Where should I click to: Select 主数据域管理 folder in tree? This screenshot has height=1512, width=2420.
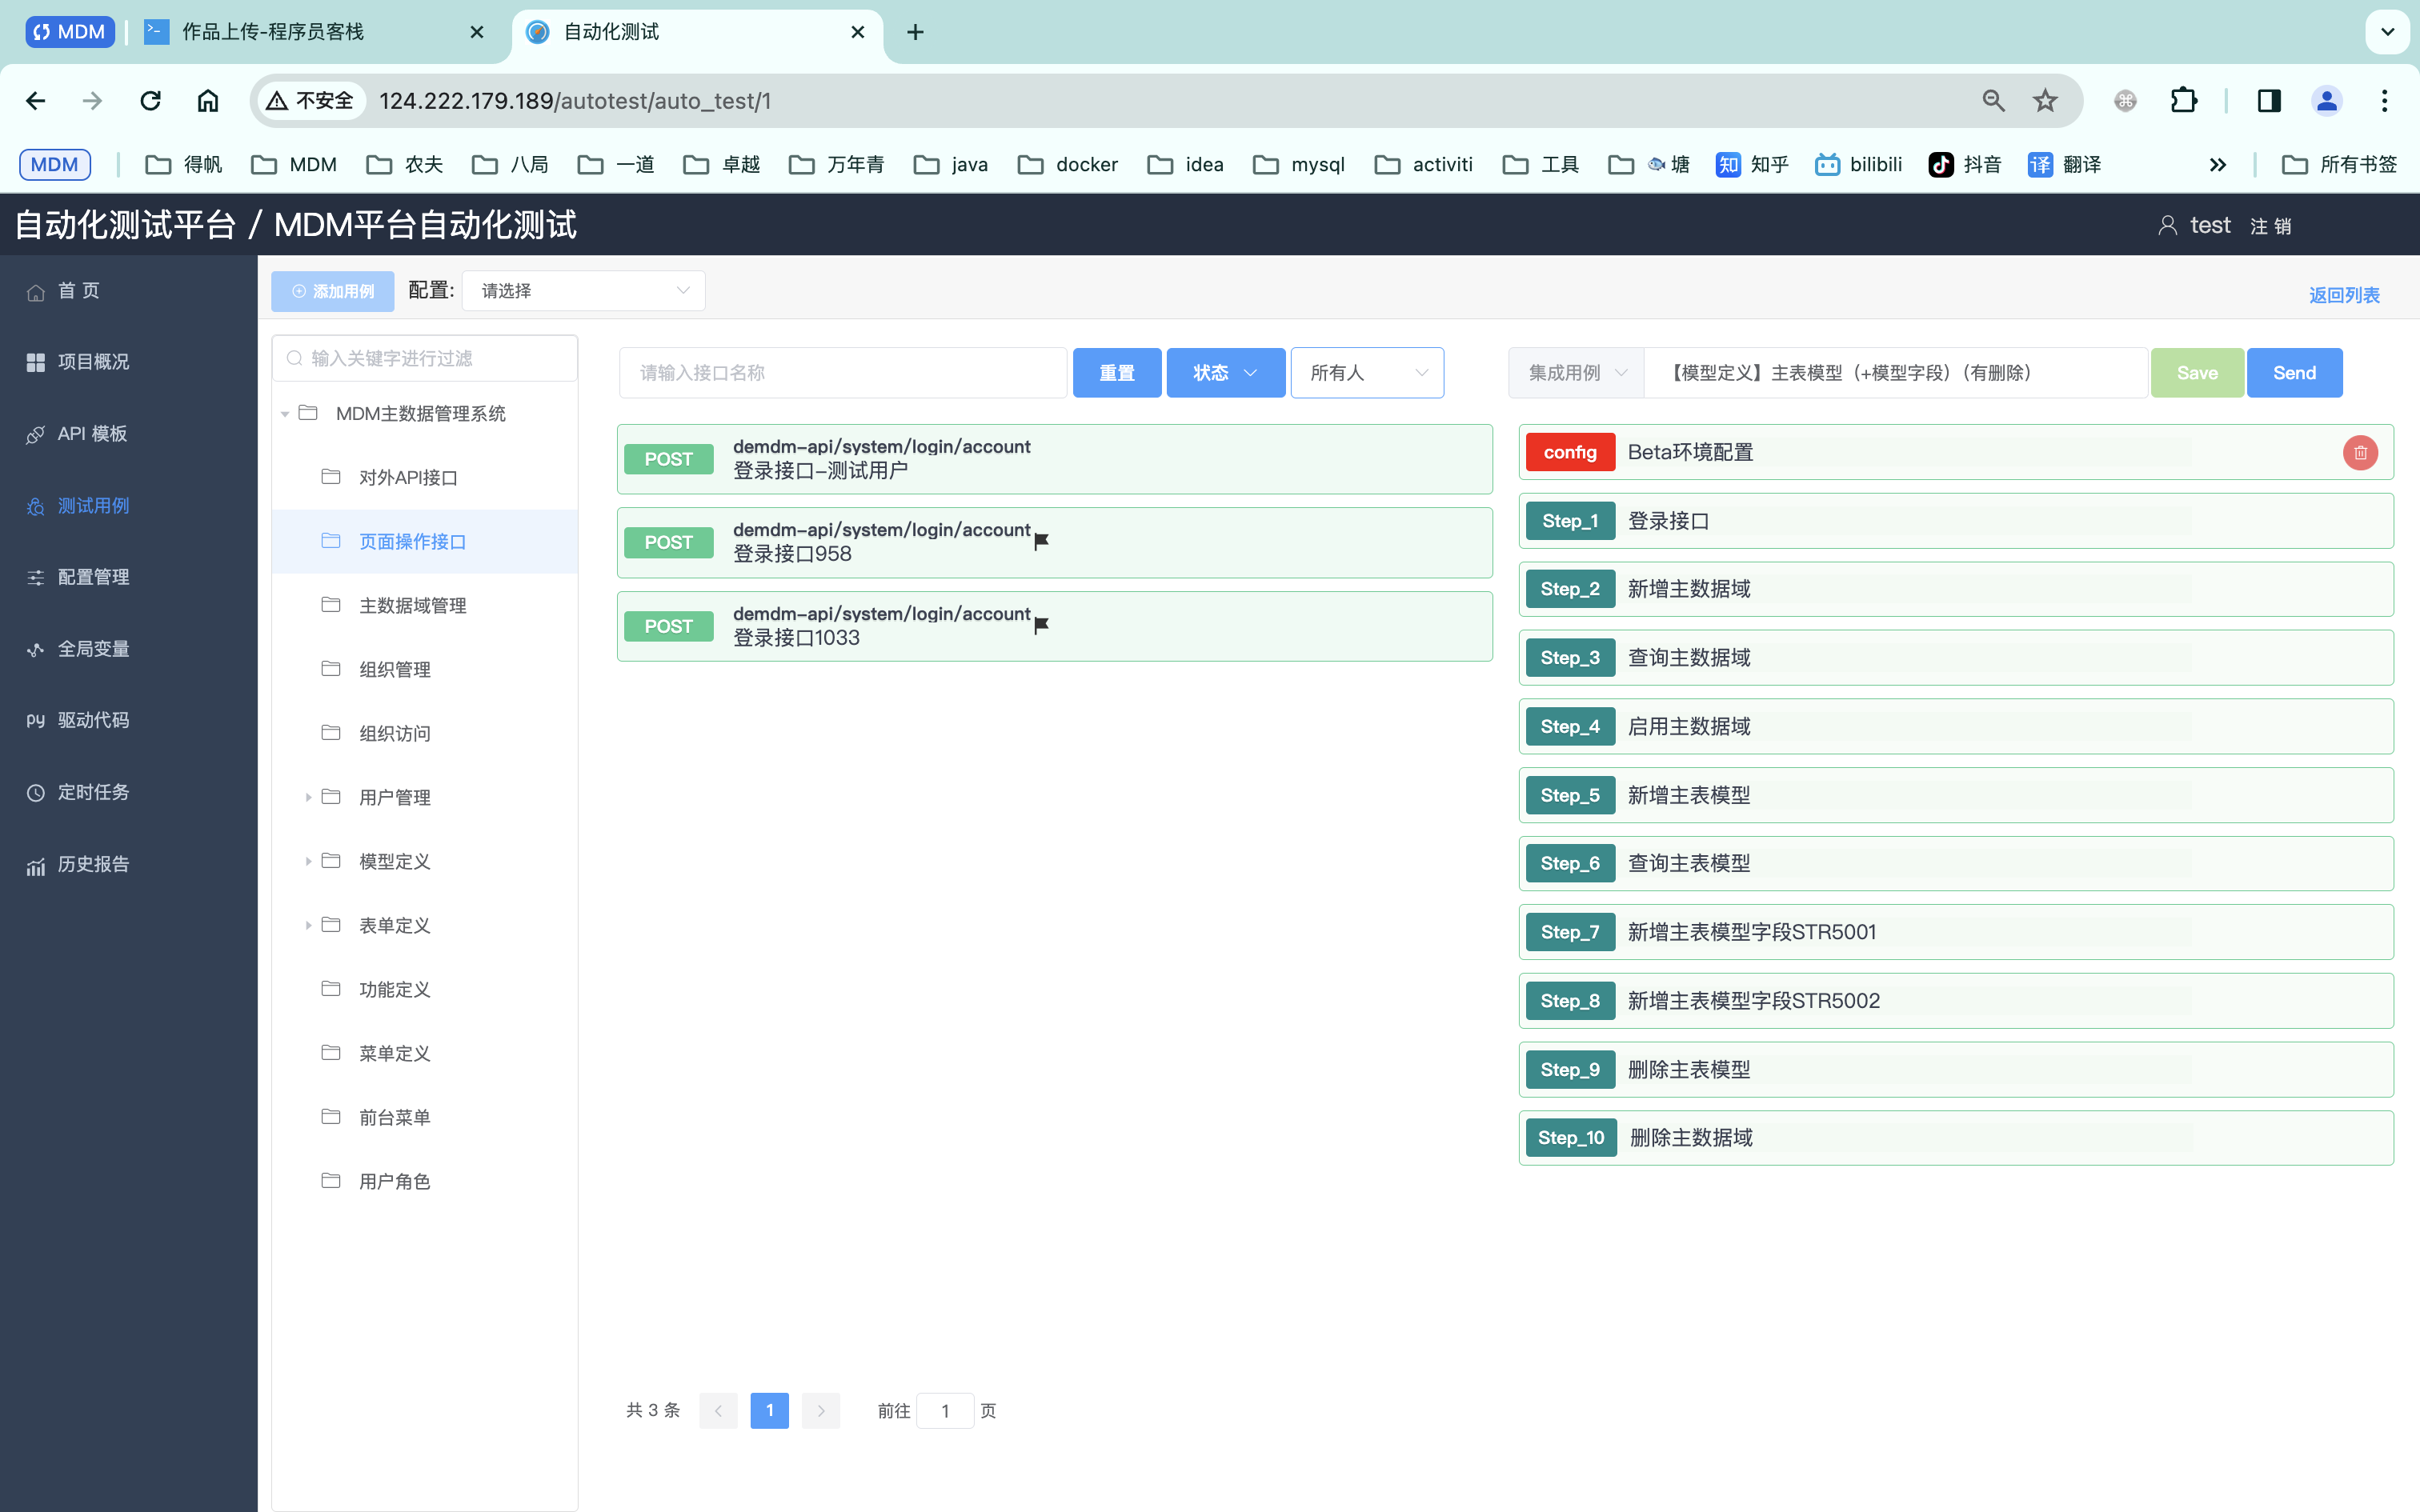(425, 605)
